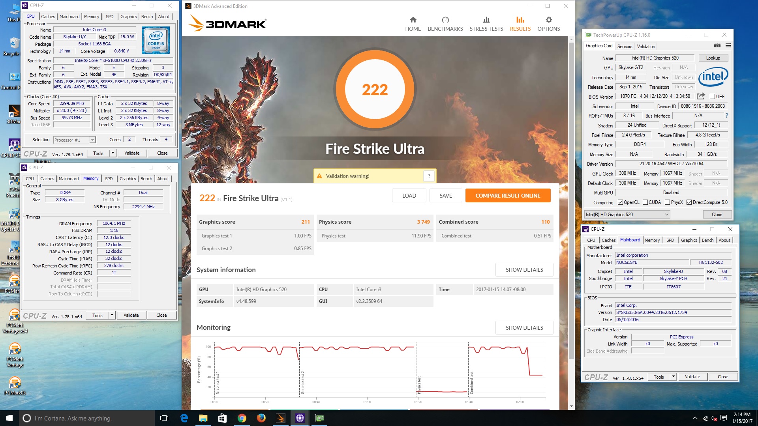The width and height of the screenshot is (758, 426).
Task: Open SPD tab in Memory CPU-Z window
Action: (x=109, y=179)
